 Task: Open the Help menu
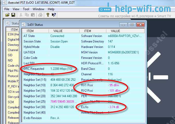click(x=51, y=9)
